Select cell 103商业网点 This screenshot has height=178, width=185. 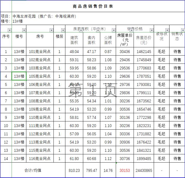(x=40, y=68)
